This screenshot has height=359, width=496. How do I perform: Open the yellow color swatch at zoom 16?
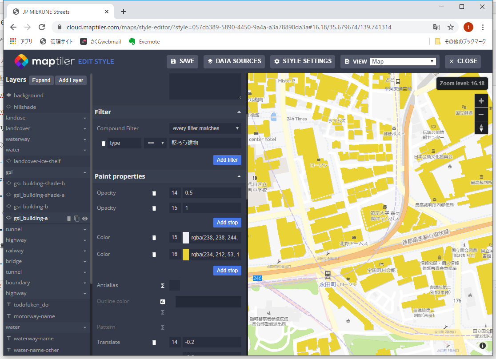(186, 254)
